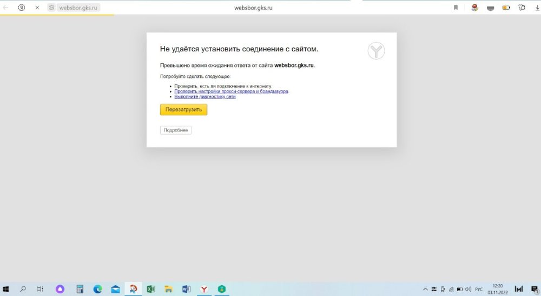Open Excel from the taskbar
541x296 pixels.
coord(151,289)
